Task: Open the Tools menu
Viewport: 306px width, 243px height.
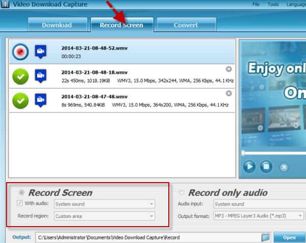Action: (273, 4)
